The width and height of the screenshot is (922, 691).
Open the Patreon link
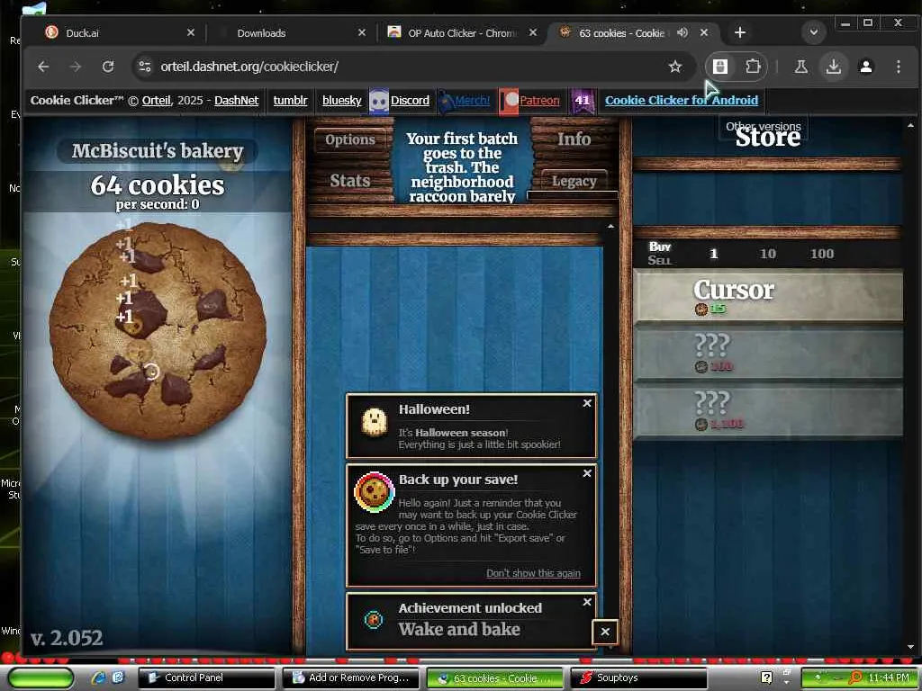pos(540,101)
